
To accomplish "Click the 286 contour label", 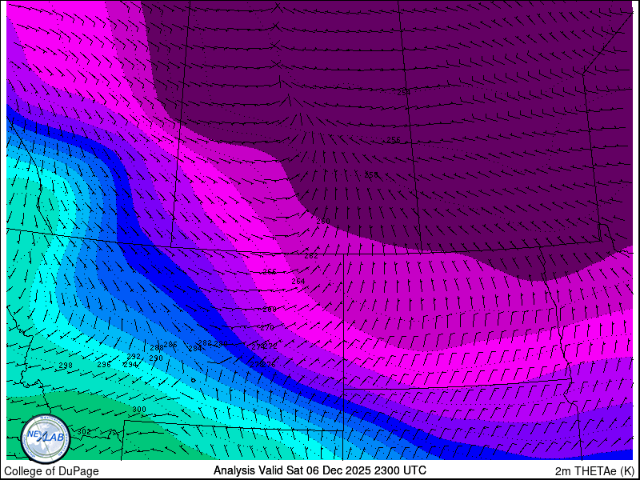I will click(x=170, y=345).
